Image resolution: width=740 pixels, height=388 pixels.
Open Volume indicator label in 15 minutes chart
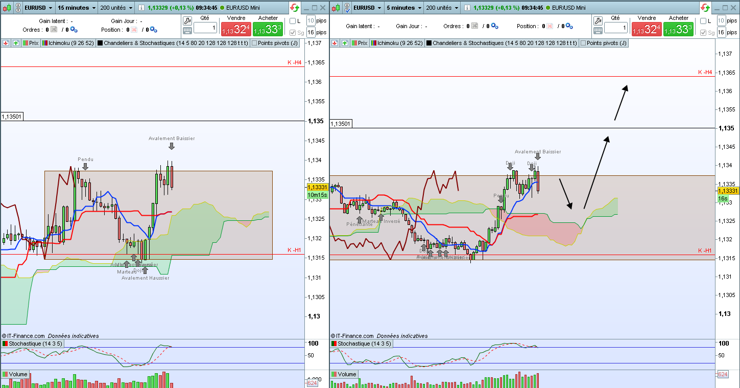(15, 374)
